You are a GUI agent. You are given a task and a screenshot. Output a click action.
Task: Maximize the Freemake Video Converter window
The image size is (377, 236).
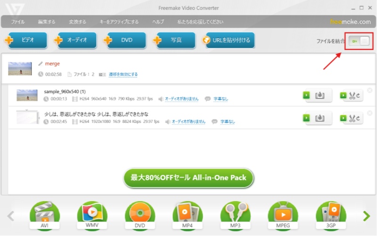pos(361,8)
